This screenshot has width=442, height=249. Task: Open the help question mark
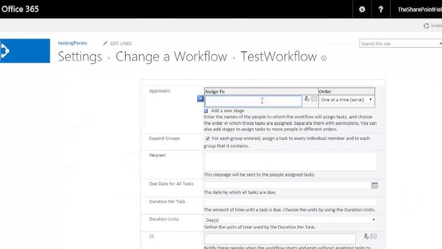tap(381, 9)
